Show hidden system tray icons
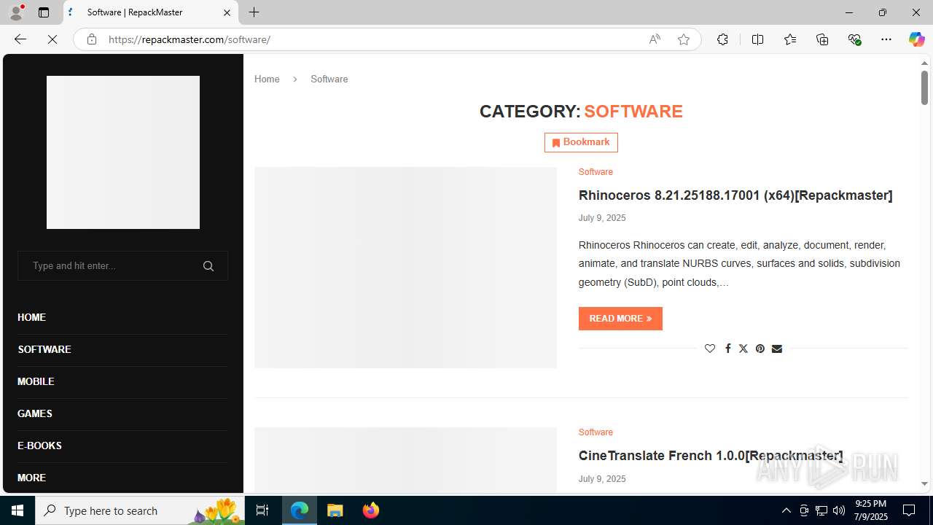Screen dimensions: 933x525 786,510
